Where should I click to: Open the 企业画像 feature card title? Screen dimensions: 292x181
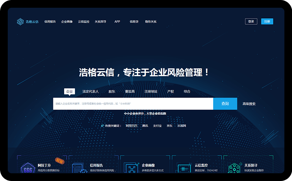pyautogui.click(x=148, y=166)
